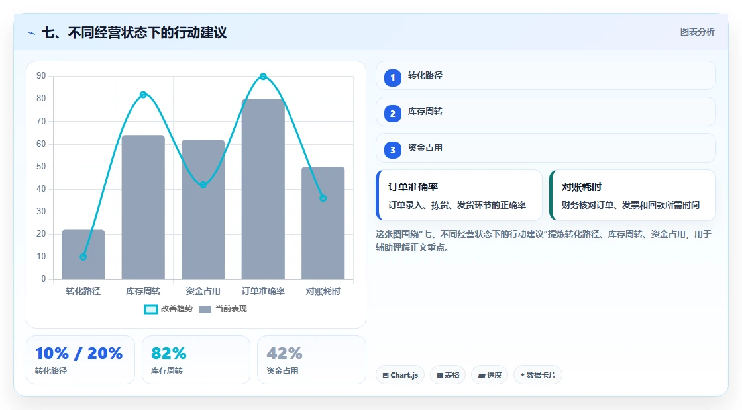Viewport: 742px width, 410px height.
Task: Click the 转化路径 label under 10% / 20%
Action: (x=51, y=371)
